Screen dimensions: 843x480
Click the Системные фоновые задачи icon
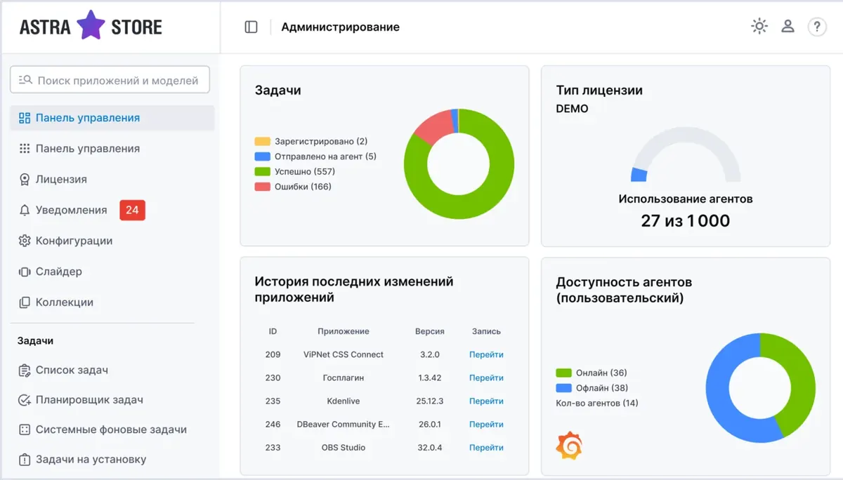(x=25, y=429)
